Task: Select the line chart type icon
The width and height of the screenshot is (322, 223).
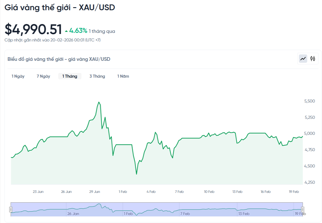Action: (x=303, y=59)
